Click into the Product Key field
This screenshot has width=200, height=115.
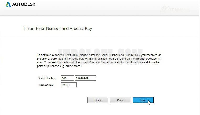[x=69, y=85]
